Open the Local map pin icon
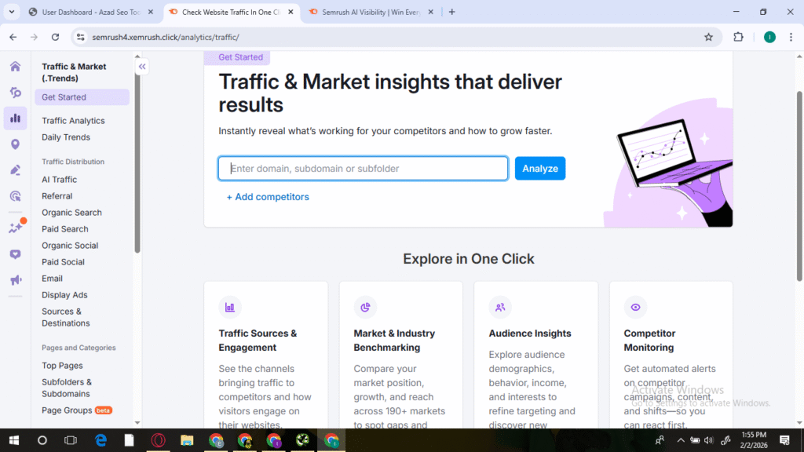This screenshot has height=452, width=804. [x=15, y=144]
